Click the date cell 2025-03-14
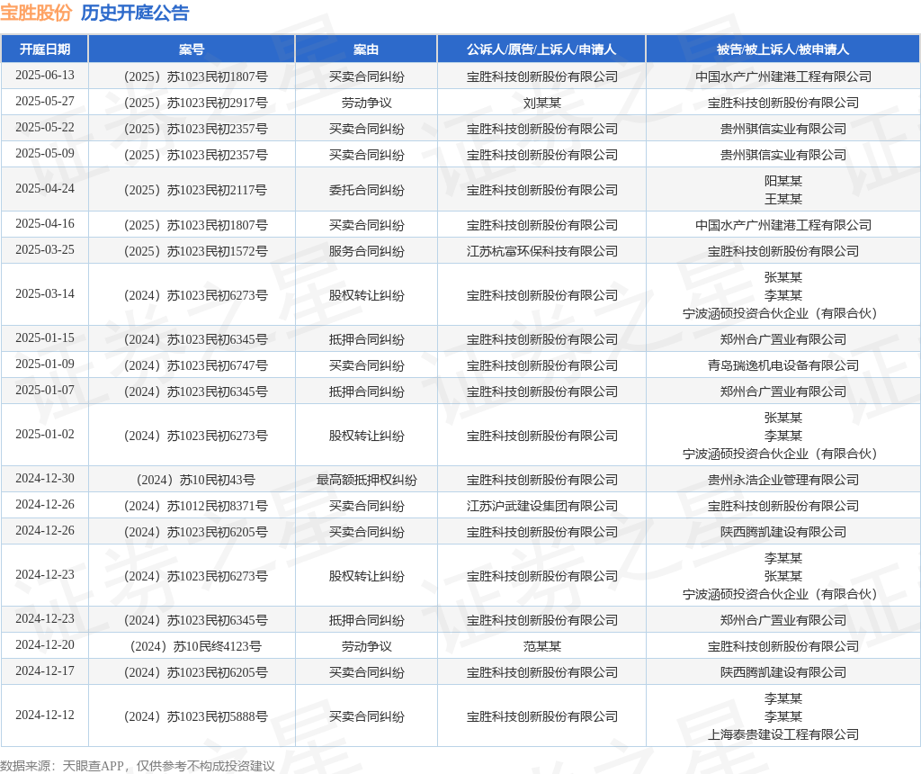921x774 pixels. click(45, 293)
